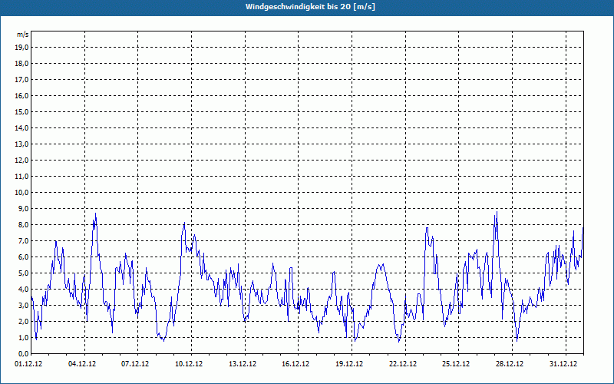
Task: Click the 17,0 y-axis label
Action: pos(21,80)
